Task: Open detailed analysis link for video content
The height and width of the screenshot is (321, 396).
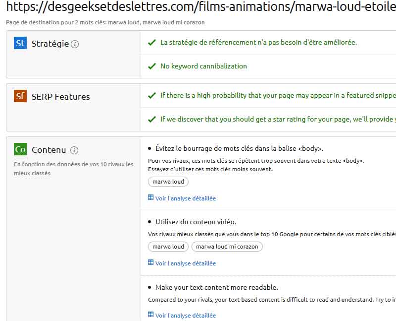Action: click(x=186, y=263)
